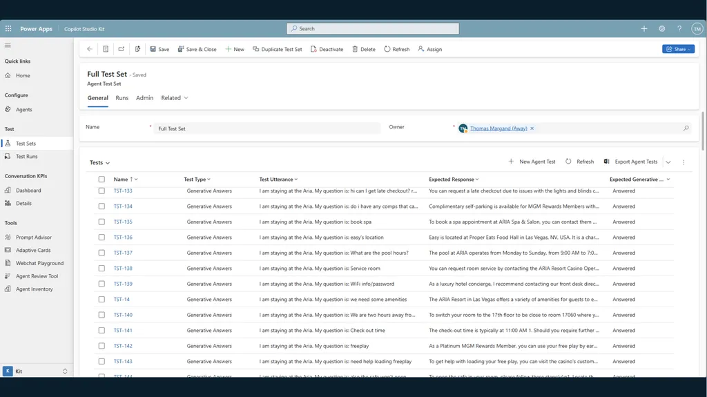Select the TST-141 row checkbox
This screenshot has width=707, height=397.
(101, 330)
